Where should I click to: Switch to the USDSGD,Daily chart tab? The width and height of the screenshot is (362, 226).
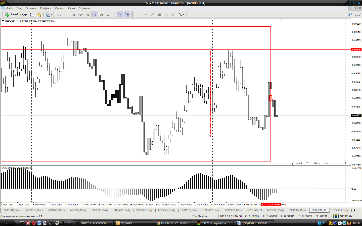[234, 210]
